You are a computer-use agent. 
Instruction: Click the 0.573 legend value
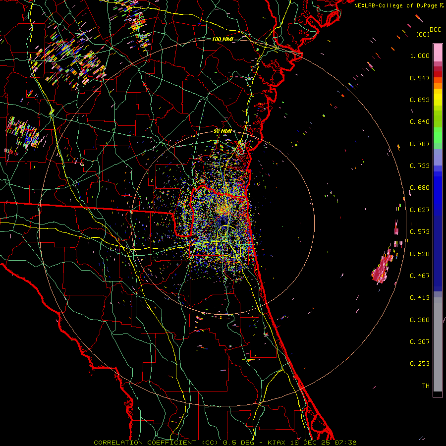click(420, 232)
